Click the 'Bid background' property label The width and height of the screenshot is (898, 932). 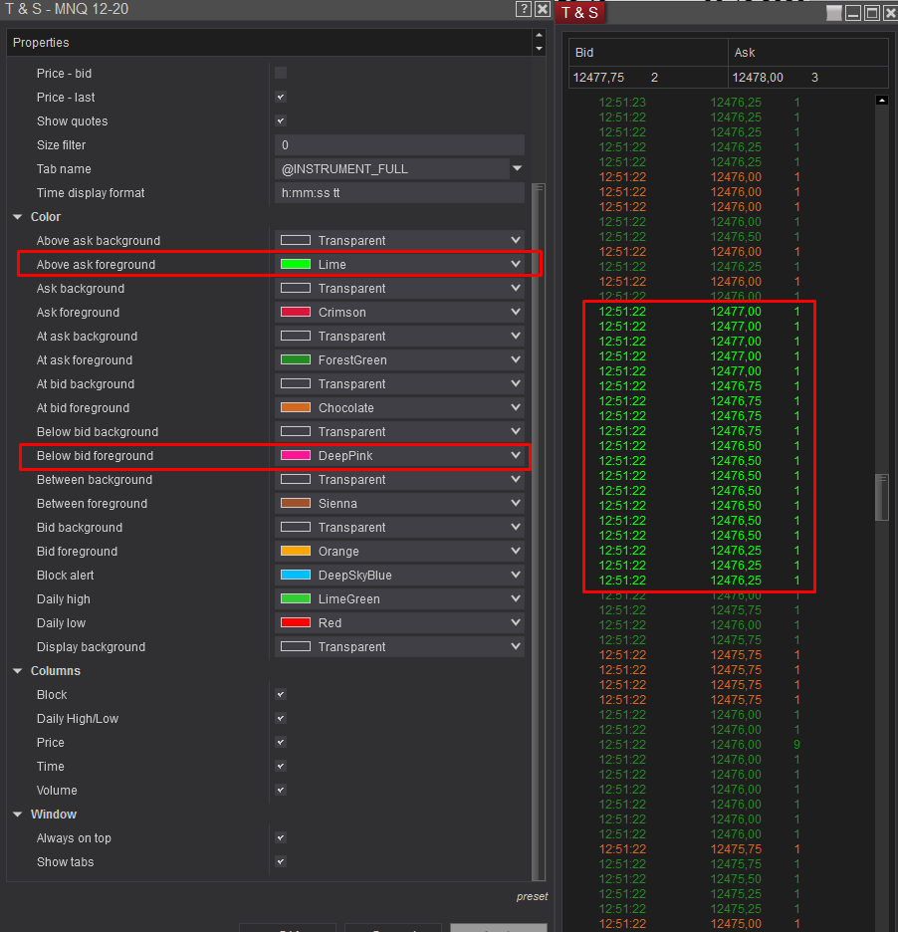80,527
